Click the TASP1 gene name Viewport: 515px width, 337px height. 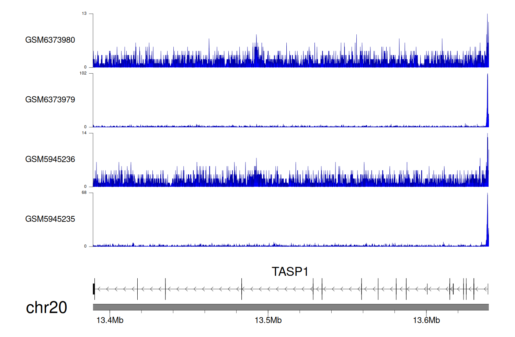pyautogui.click(x=290, y=272)
